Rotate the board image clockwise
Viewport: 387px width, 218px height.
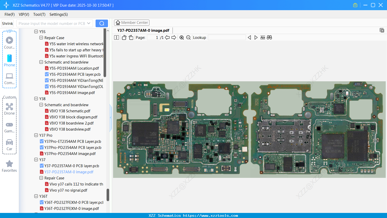click(131, 37)
